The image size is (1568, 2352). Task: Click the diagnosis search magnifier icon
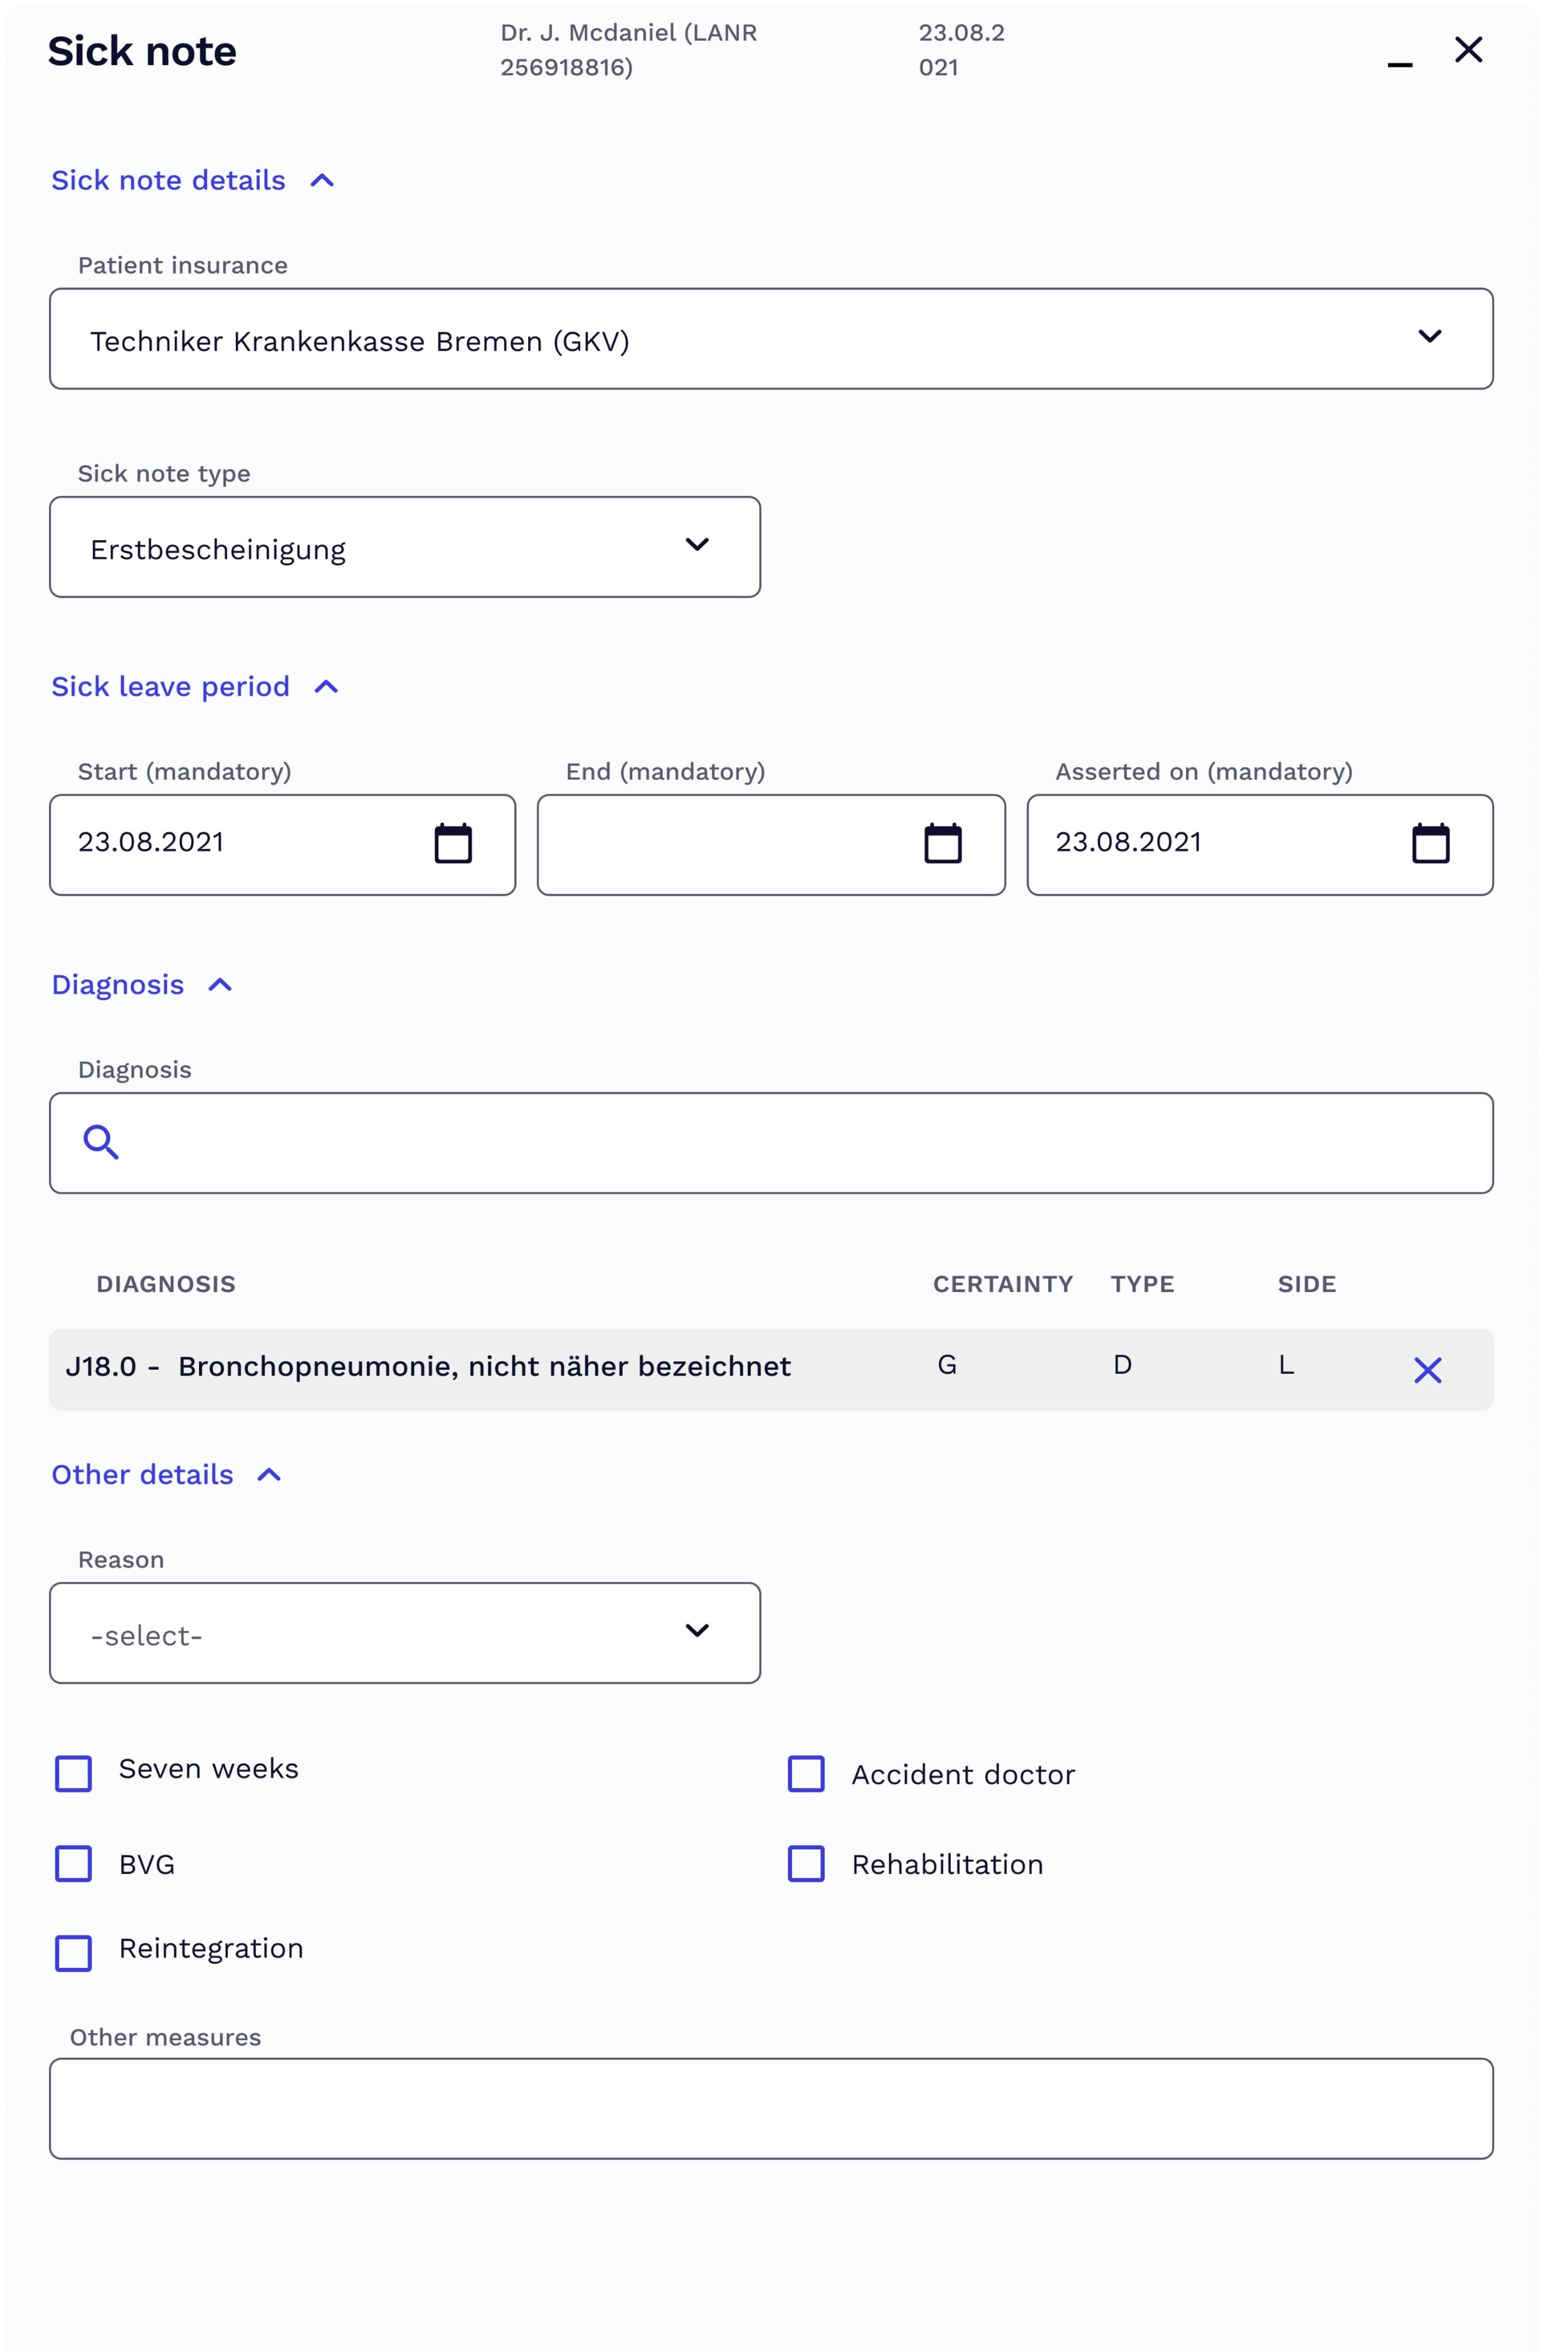click(101, 1142)
